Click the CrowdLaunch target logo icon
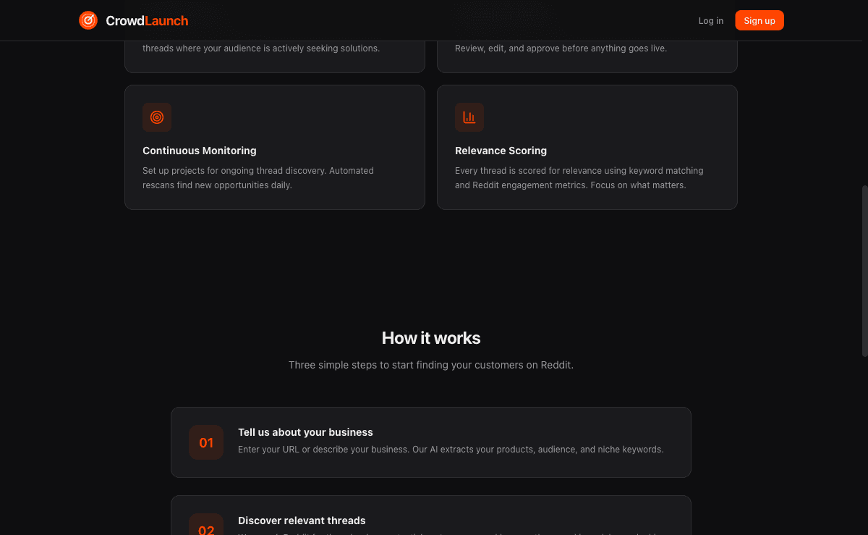Screen dimensions: 868x535 pyautogui.click(x=88, y=20)
